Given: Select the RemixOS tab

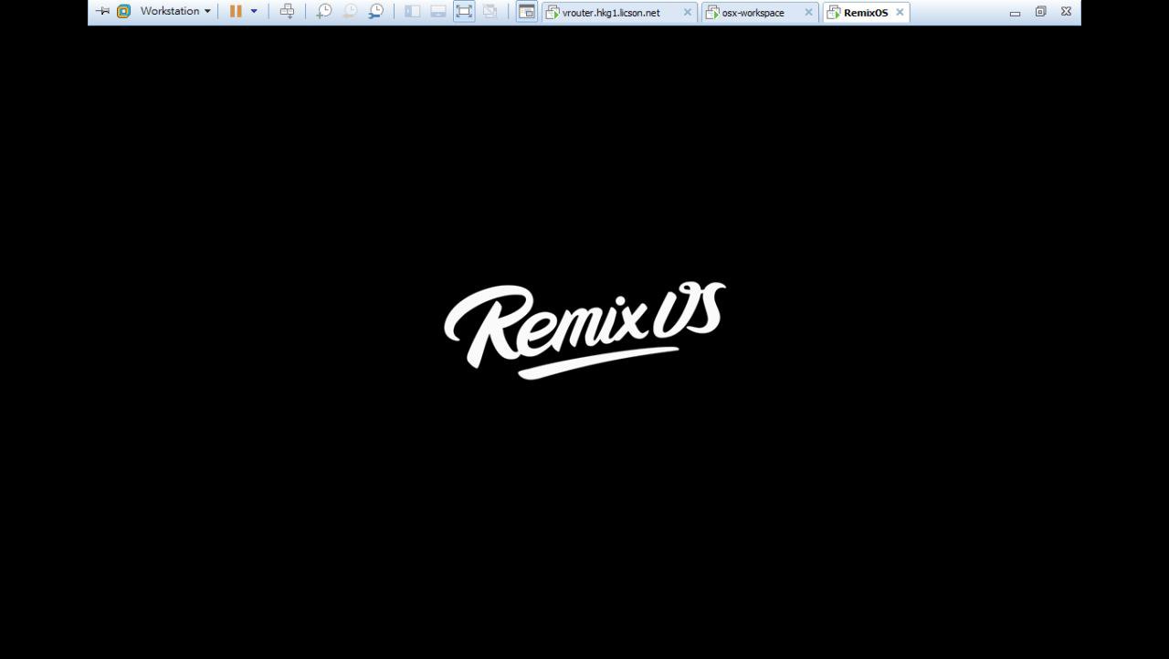Looking at the screenshot, I should [x=866, y=13].
